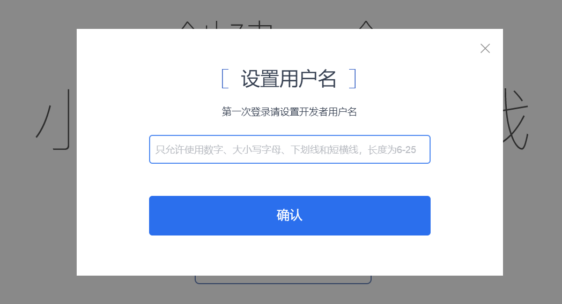This screenshot has height=304, width=562.
Task: Click background peak glyph above dialog's top-right
Action: pos(366,25)
